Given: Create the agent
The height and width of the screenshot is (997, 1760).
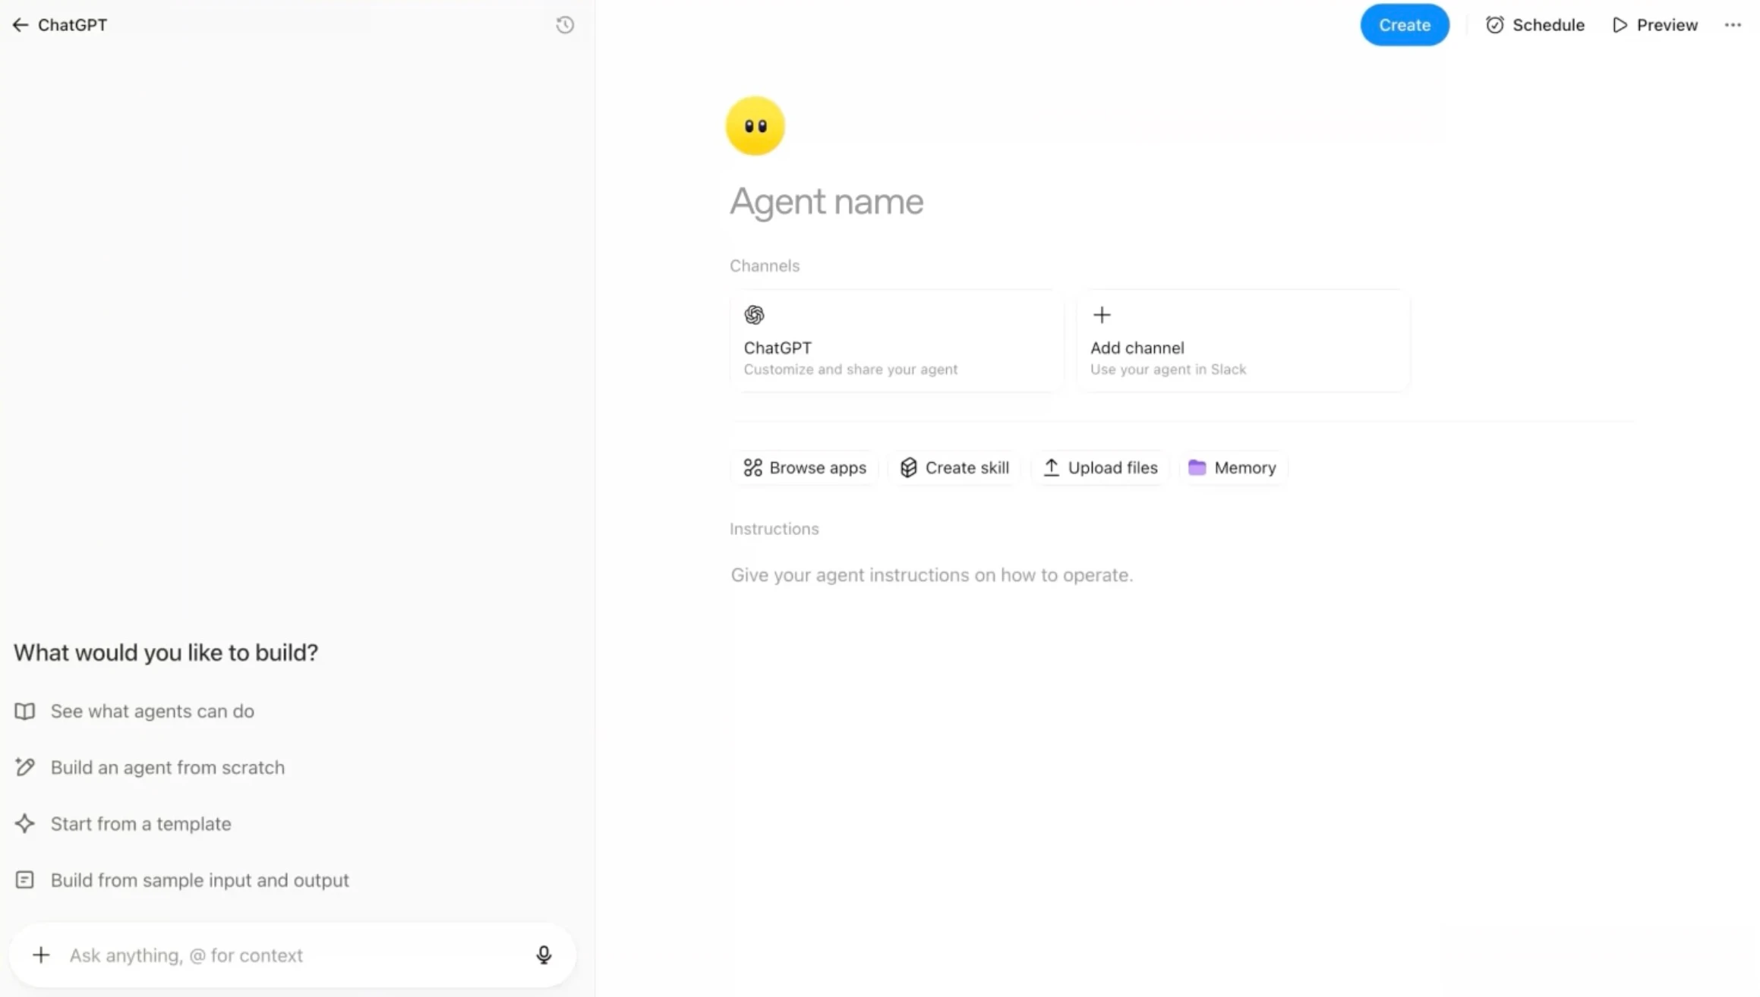Looking at the screenshot, I should [x=1404, y=24].
